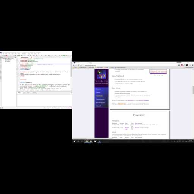Open the browser menu icon
This screenshot has height=194, width=194.
click(192, 65)
